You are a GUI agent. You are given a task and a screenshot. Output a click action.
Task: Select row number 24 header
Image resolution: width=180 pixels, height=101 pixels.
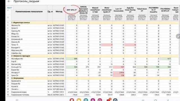click(x=8, y=78)
